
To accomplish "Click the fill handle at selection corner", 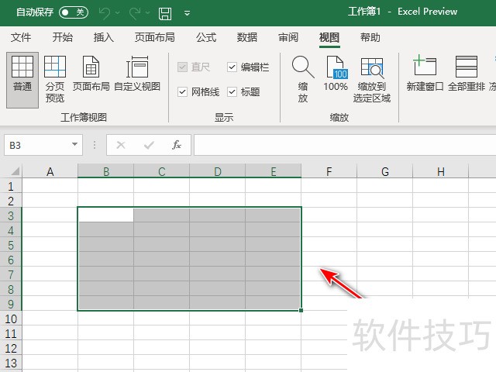I will tap(301, 310).
